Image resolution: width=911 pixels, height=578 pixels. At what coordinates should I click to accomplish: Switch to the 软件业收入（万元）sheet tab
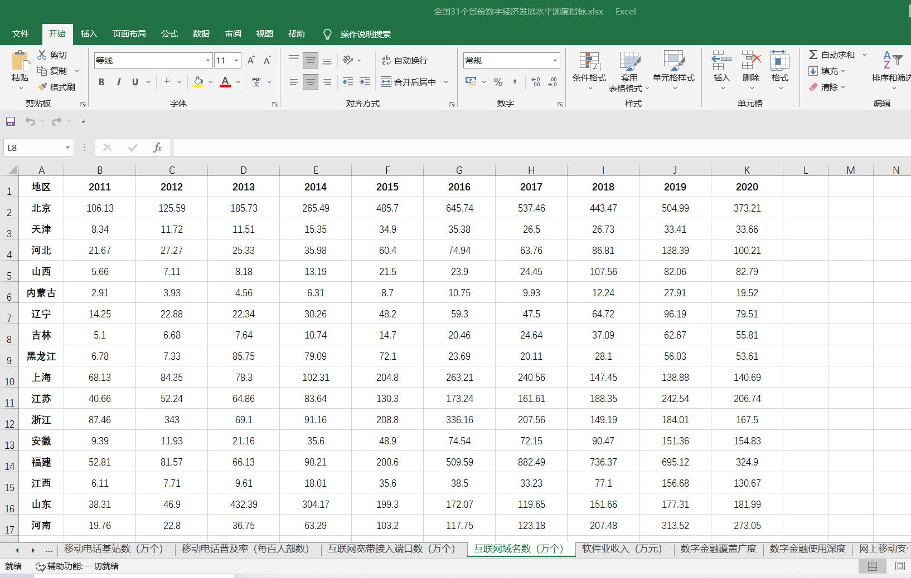622,548
